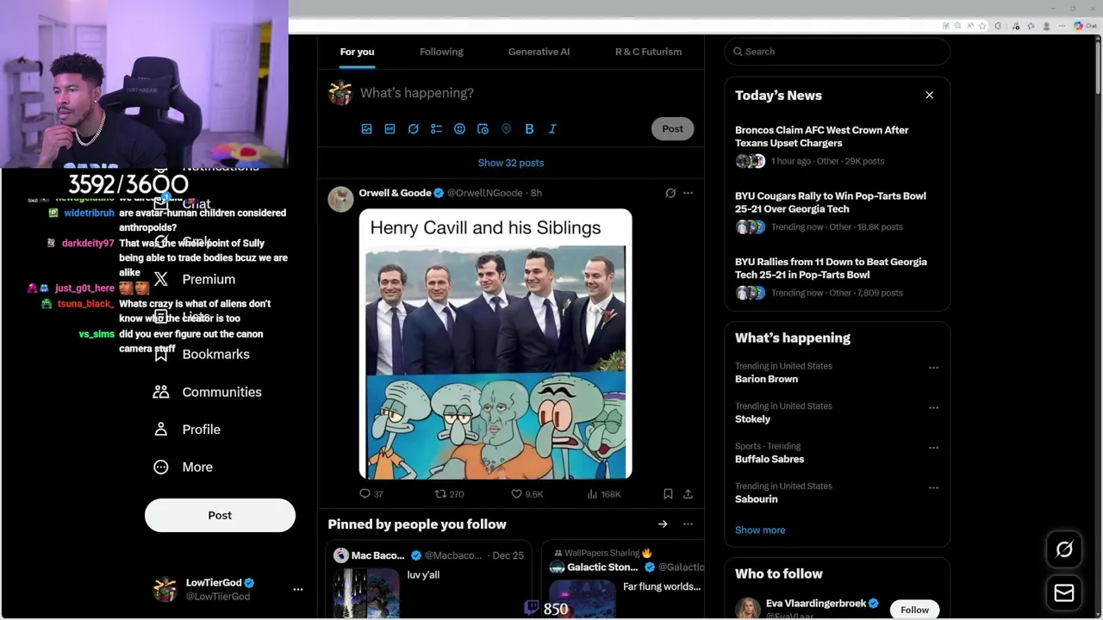Viewport: 1103px width, 620px height.
Task: Toggle italic formatting in composer
Action: coord(552,128)
